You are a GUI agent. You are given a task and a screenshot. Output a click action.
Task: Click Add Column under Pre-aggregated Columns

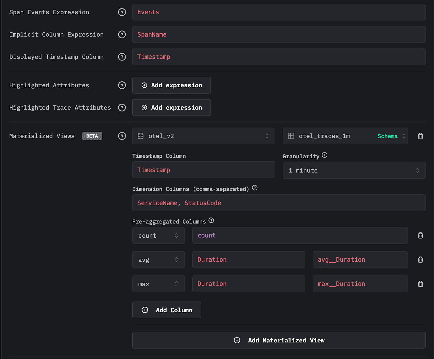166,310
